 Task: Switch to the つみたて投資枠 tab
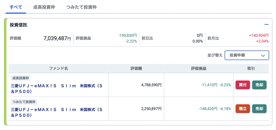[x=81, y=7]
